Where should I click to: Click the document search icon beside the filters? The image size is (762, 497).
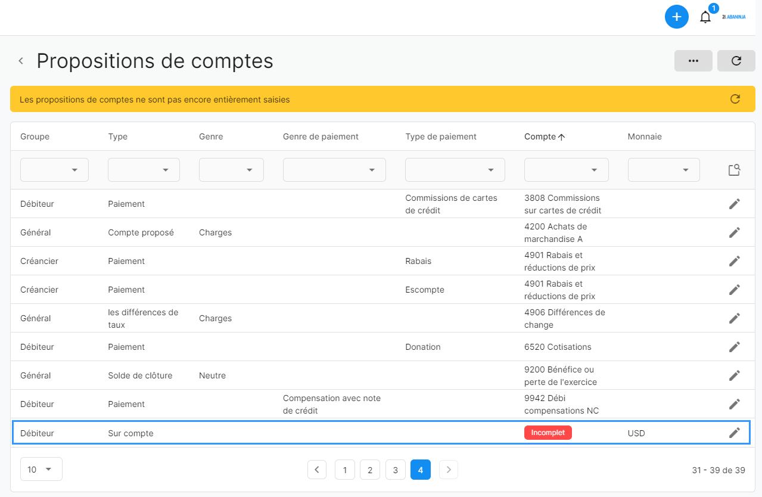(734, 170)
